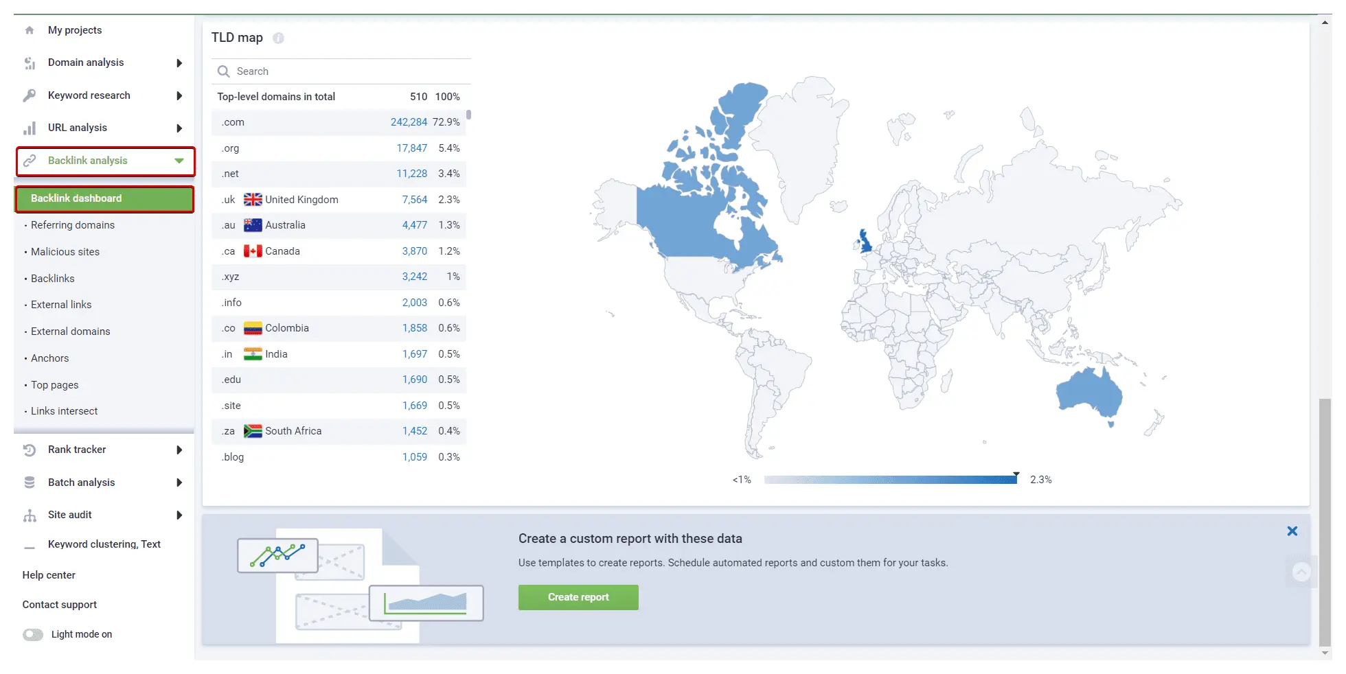Viewport: 1346px width, 674px height.
Task: Expand the Rank tracker submenu arrow
Action: [x=179, y=450]
